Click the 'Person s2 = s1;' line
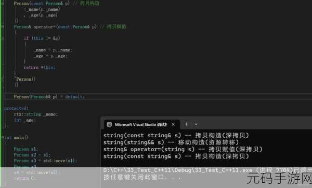 [x=32, y=155]
